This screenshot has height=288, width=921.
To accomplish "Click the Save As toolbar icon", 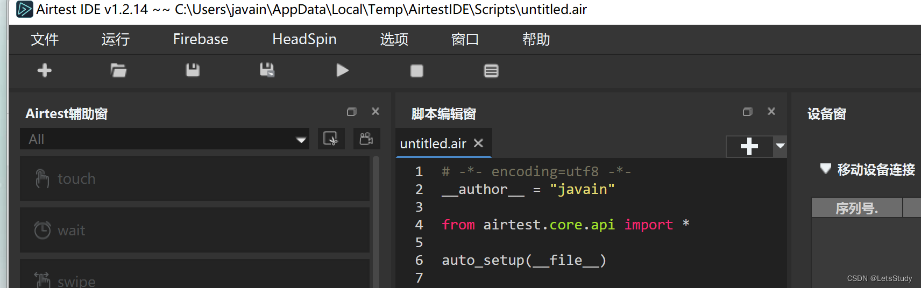I will pos(267,70).
